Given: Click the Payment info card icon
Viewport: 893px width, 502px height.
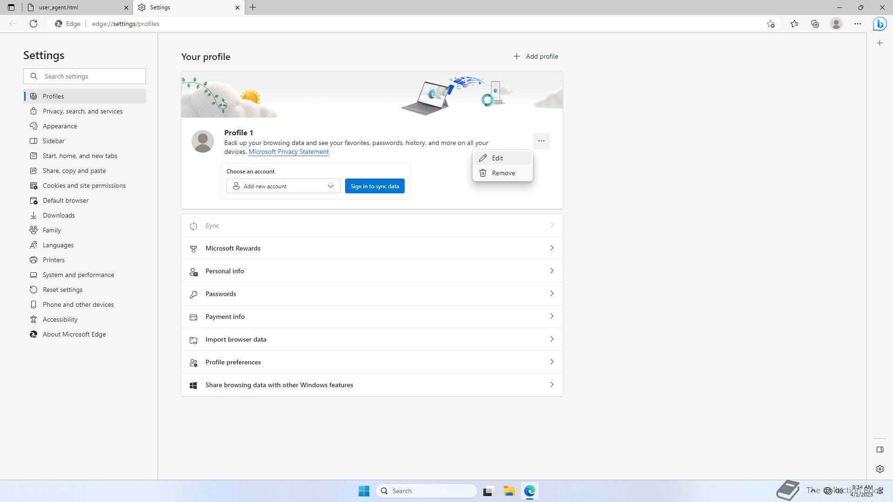Looking at the screenshot, I should (193, 317).
